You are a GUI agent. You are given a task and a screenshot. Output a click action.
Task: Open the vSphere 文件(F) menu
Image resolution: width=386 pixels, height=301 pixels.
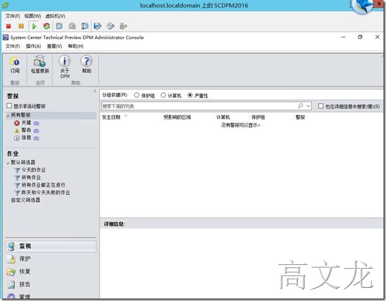[x=12, y=16]
